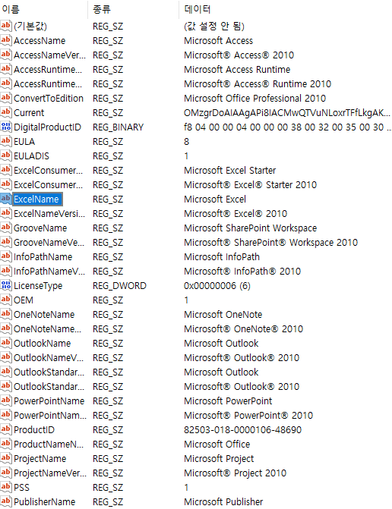
Task: Select the product ID 82503-018-0000106-48690
Action: 243,429
